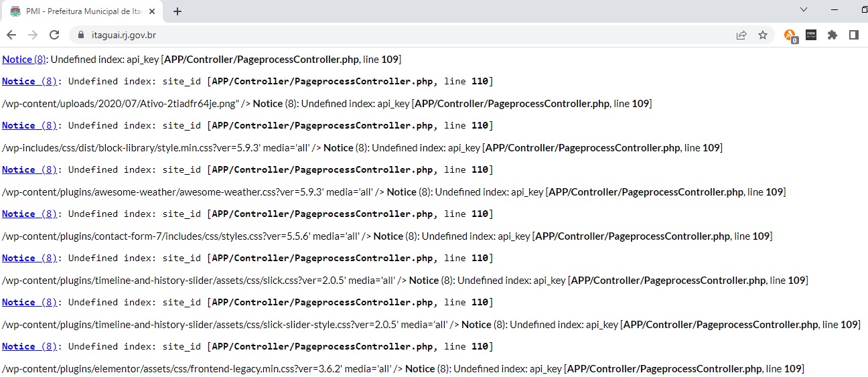Reload the current page
Viewport: 868px width, 377px height.
[55, 35]
